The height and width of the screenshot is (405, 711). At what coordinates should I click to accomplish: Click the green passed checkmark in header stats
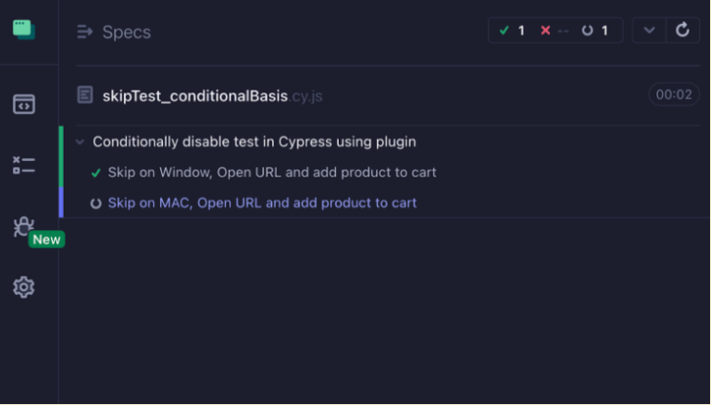pyautogui.click(x=505, y=31)
